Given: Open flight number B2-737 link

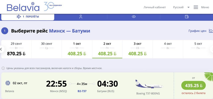Looking at the screenshot, I should [x=82, y=91].
